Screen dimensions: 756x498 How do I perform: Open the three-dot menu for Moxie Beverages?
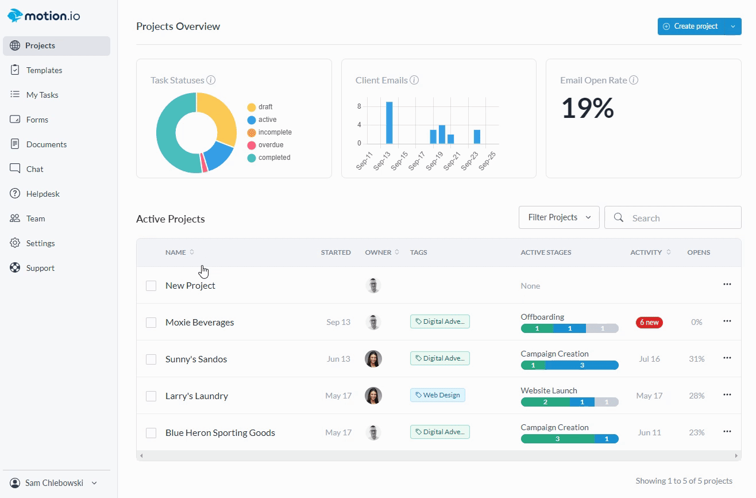[x=727, y=321]
